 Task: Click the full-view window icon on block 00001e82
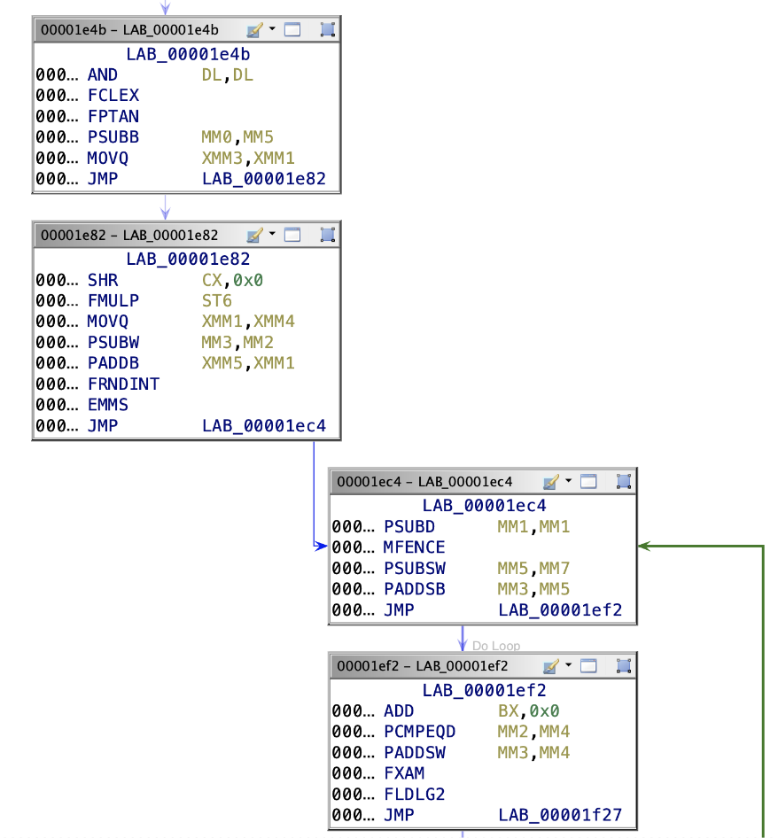pos(292,235)
